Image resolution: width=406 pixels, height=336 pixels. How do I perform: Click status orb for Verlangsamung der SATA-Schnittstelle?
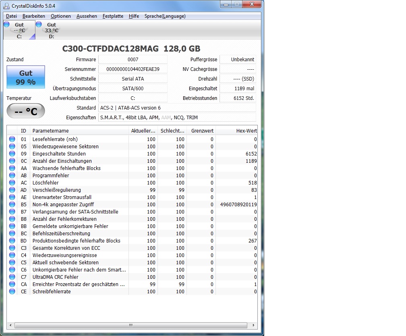12,212
